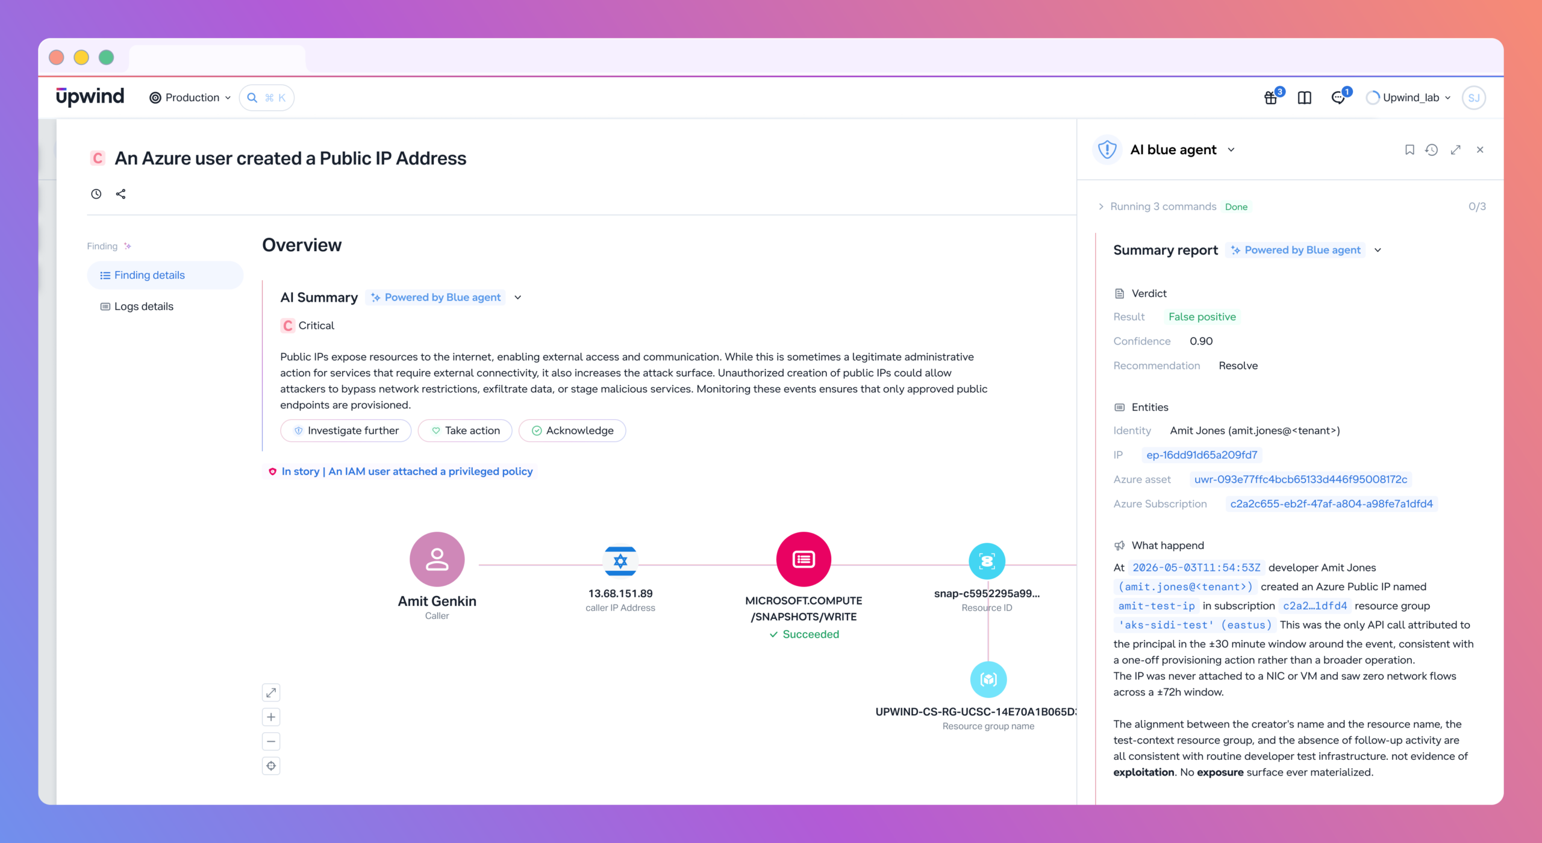Image resolution: width=1542 pixels, height=843 pixels.
Task: Select the Finding details menu item
Action: tap(165, 275)
